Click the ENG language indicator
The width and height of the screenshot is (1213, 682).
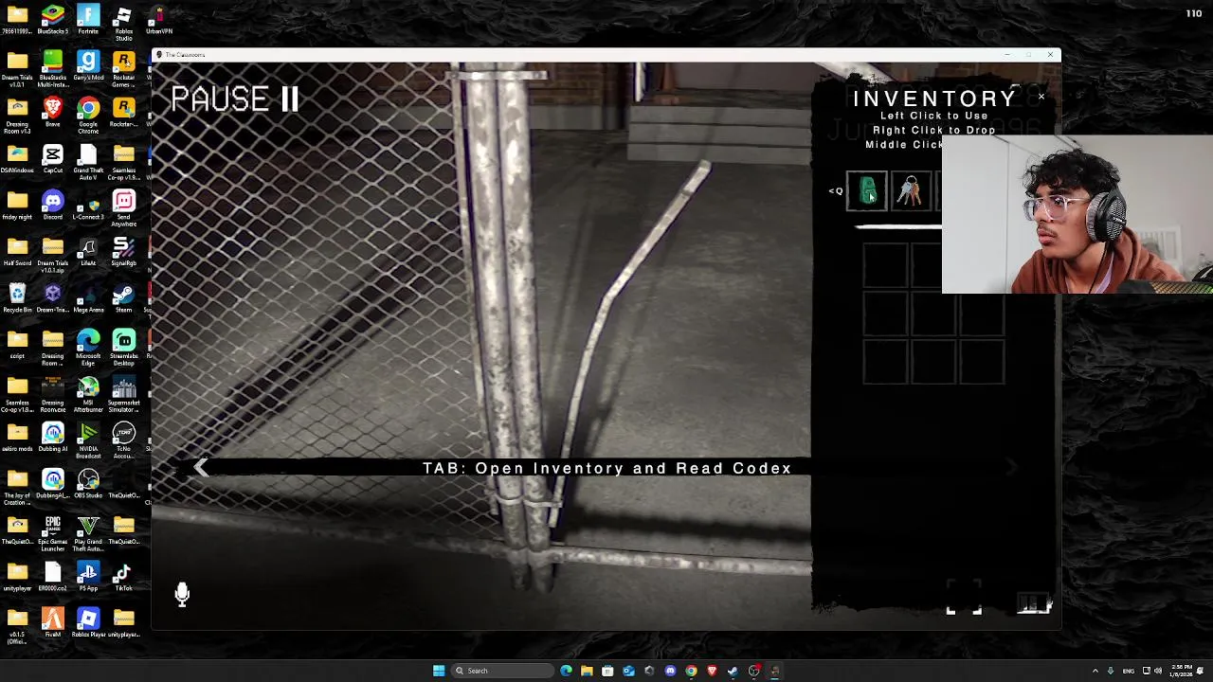click(x=1129, y=671)
